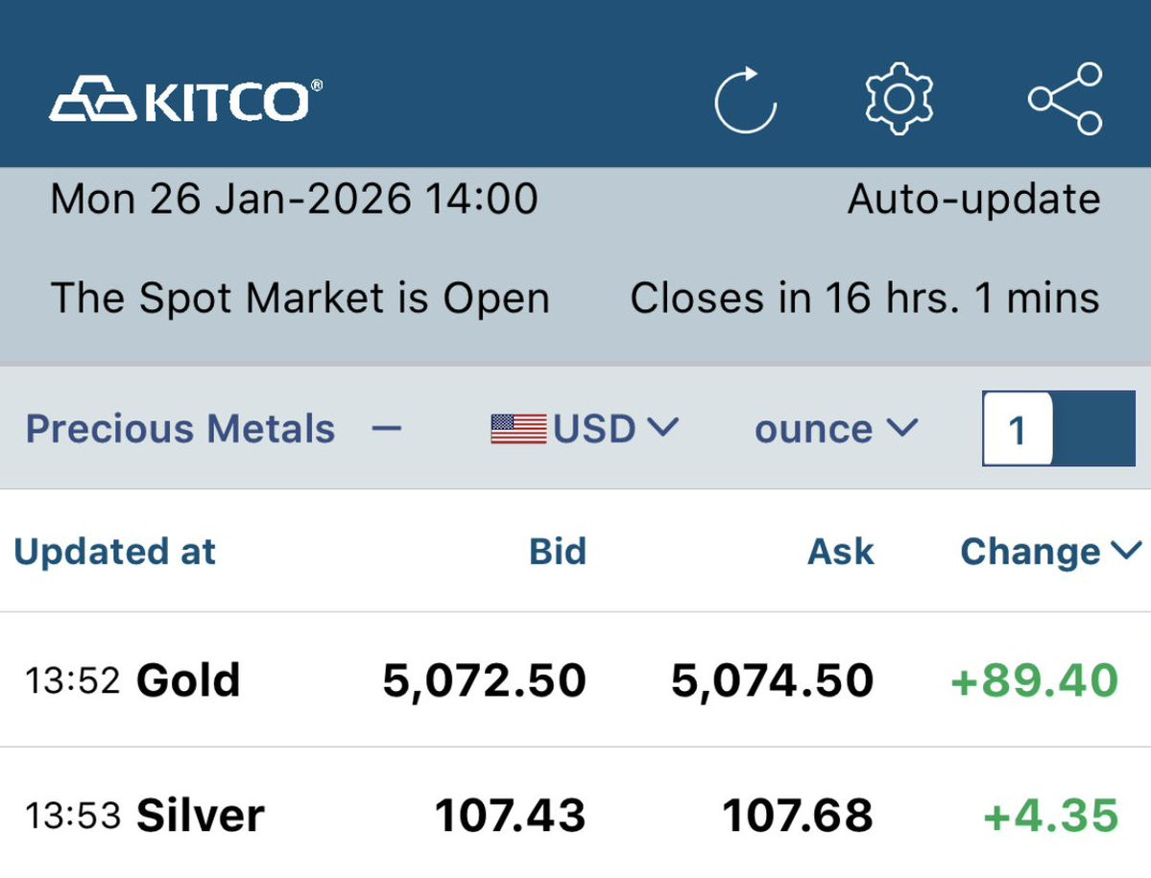Tap the share icon
Viewport: 1151px width, 878px height.
[x=1066, y=99]
